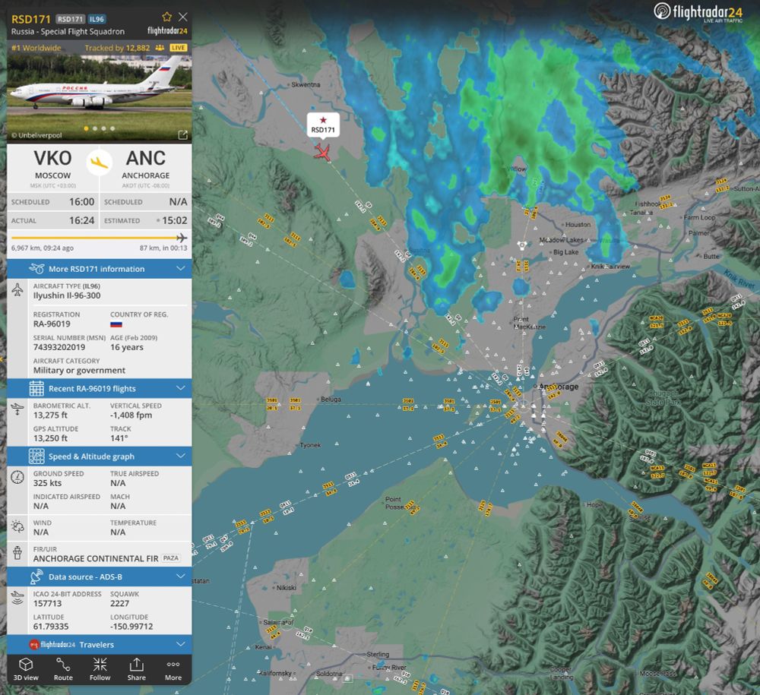This screenshot has height=695, width=760.
Task: Expand Data source - ADS-B section
Action: pos(100,577)
